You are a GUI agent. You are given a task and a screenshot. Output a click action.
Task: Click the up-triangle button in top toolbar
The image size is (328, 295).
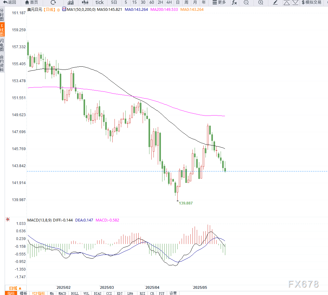[287, 2]
